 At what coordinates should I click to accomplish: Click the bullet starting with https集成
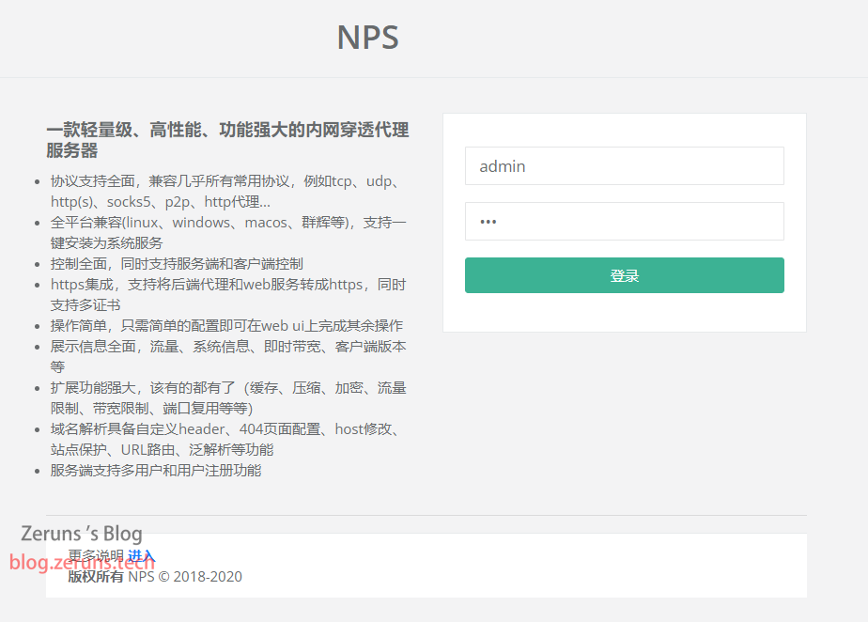coord(228,295)
